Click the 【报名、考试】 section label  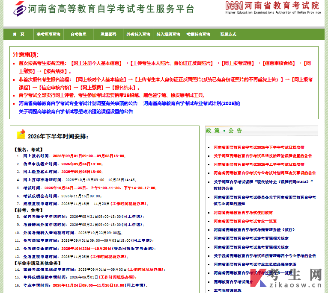[28, 149]
